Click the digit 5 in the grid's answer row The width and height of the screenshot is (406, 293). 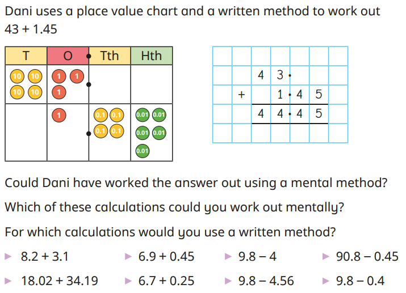click(319, 113)
